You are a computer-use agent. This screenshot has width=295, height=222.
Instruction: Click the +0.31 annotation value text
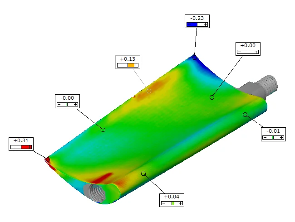coord(21,141)
